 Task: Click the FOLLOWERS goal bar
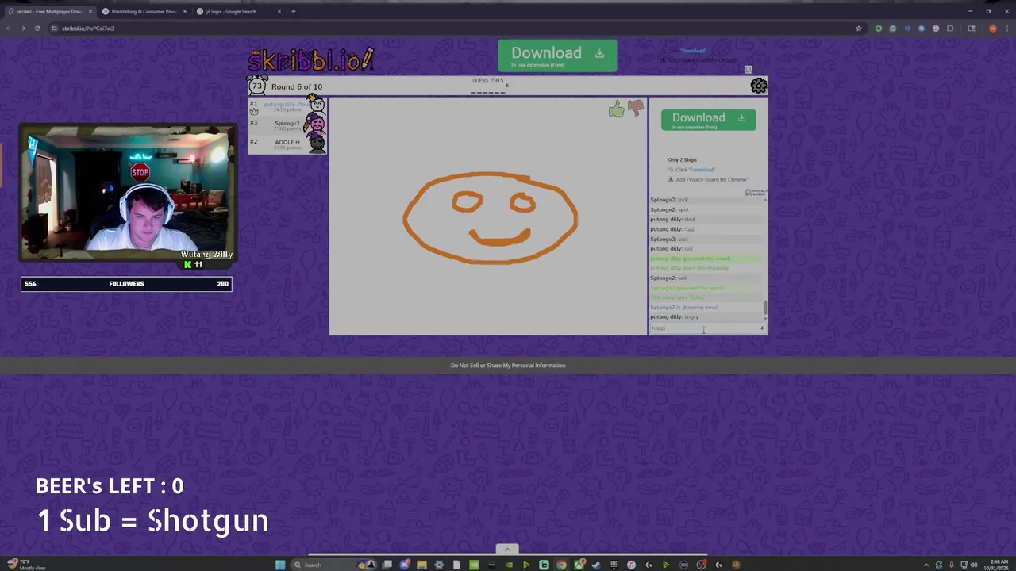point(126,283)
